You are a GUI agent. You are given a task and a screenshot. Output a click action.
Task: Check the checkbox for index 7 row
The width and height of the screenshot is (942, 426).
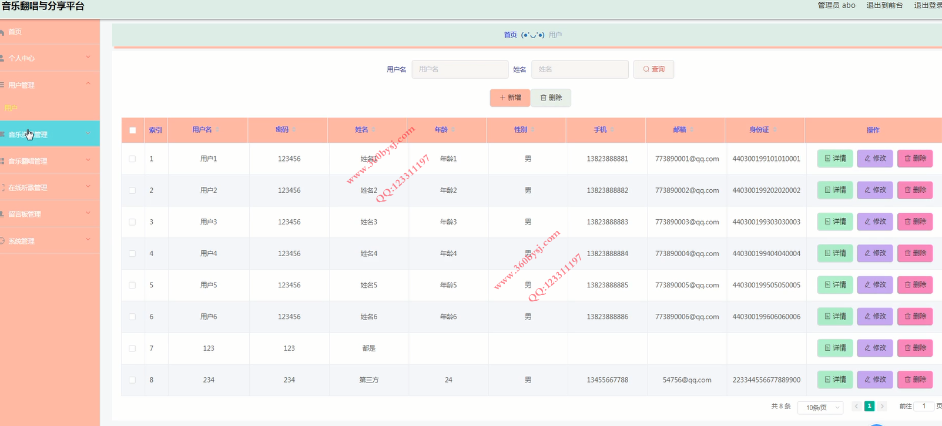(x=132, y=348)
